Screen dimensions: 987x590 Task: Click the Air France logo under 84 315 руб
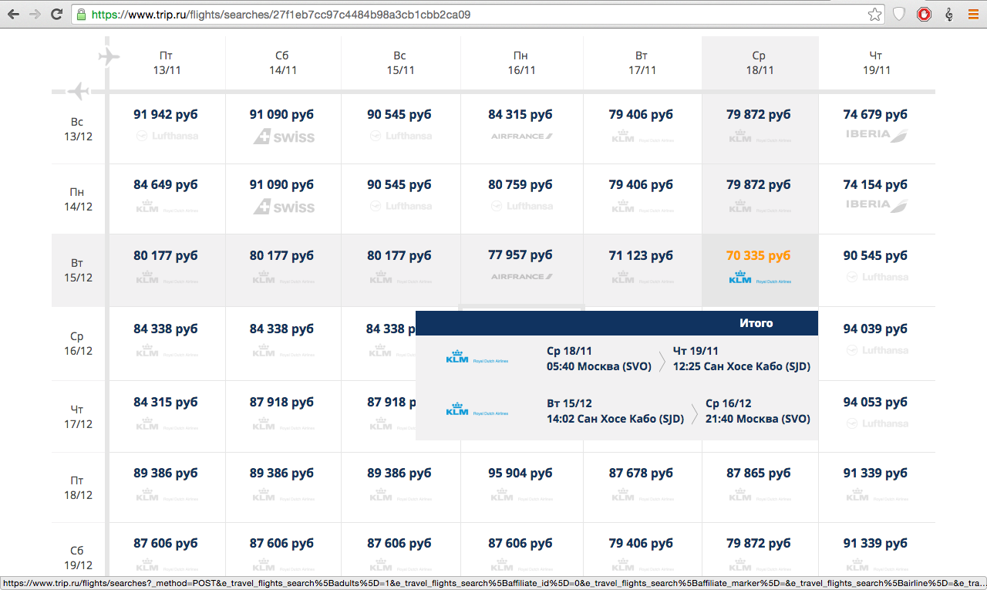coord(522,136)
